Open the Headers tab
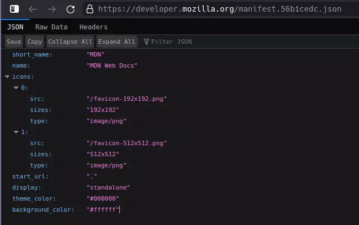 93,27
